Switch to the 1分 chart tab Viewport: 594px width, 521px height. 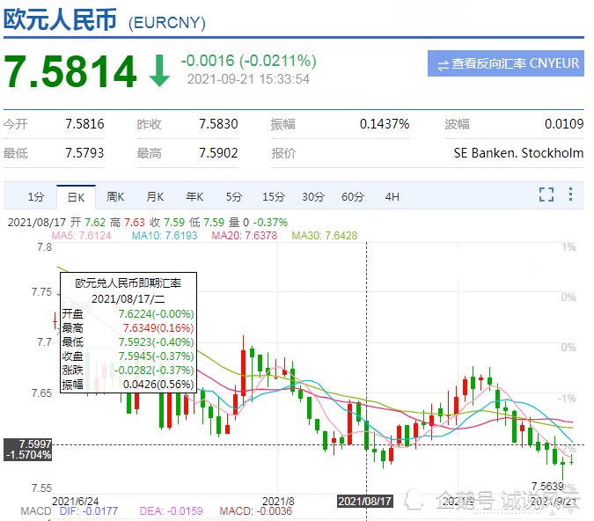click(x=36, y=197)
